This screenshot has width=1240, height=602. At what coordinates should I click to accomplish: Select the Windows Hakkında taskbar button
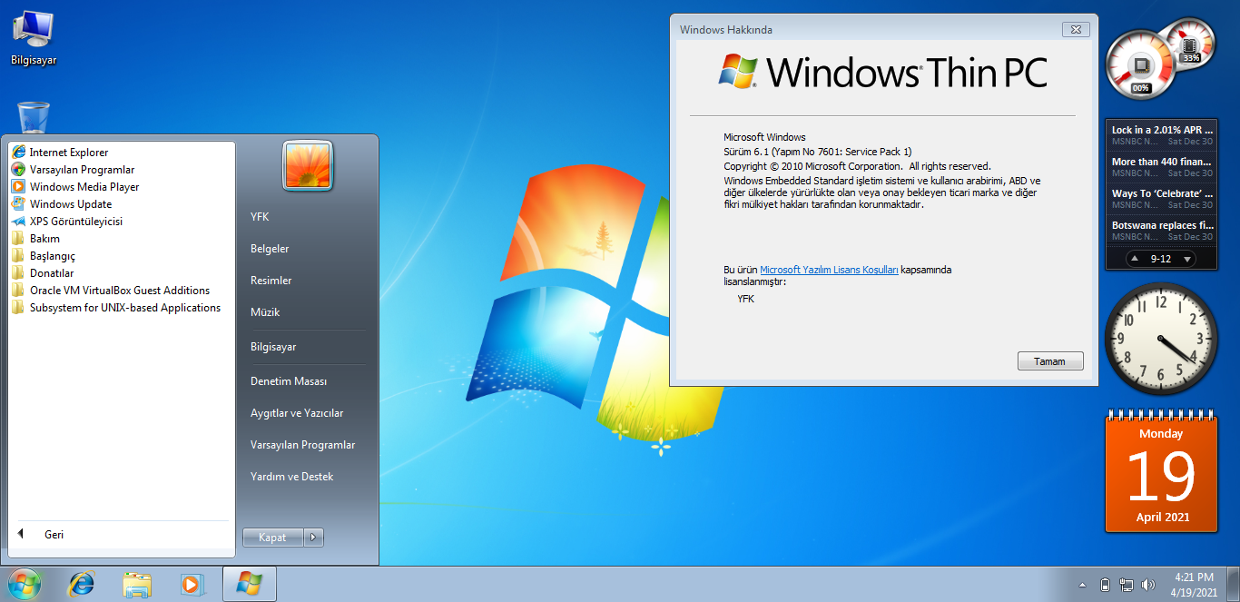point(249,584)
